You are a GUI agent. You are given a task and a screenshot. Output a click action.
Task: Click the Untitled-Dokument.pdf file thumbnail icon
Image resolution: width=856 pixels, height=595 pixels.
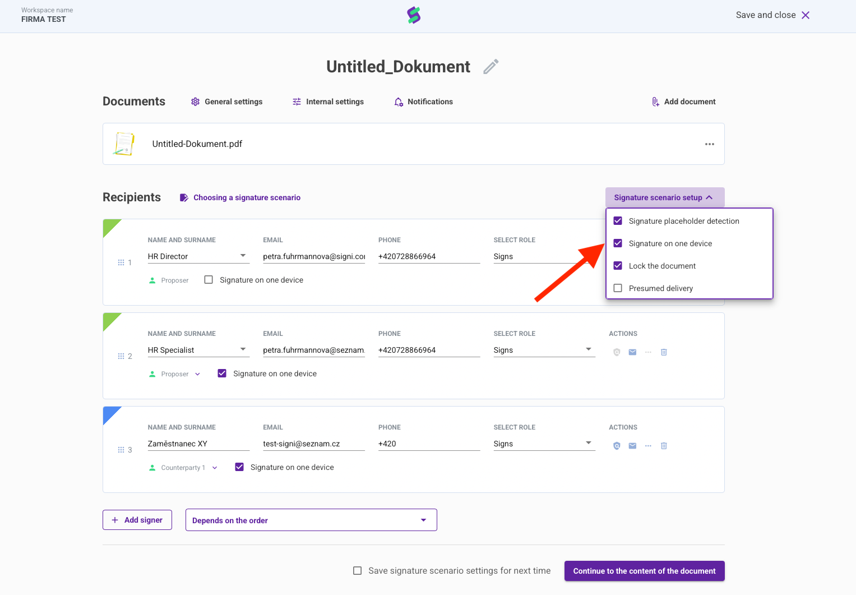[x=124, y=144]
